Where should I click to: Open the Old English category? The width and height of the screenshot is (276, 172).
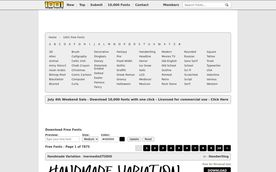click(169, 61)
